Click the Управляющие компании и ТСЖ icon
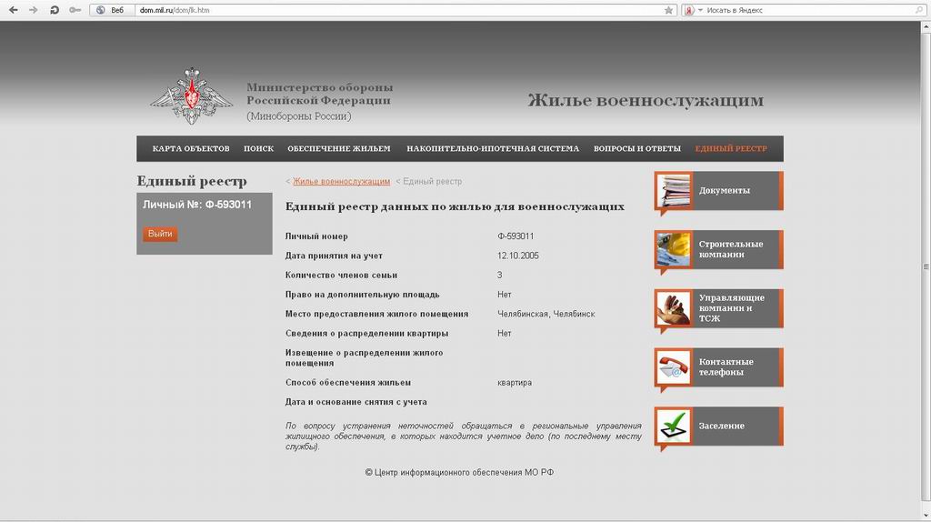Viewport: 931px width, 522px height. click(673, 308)
